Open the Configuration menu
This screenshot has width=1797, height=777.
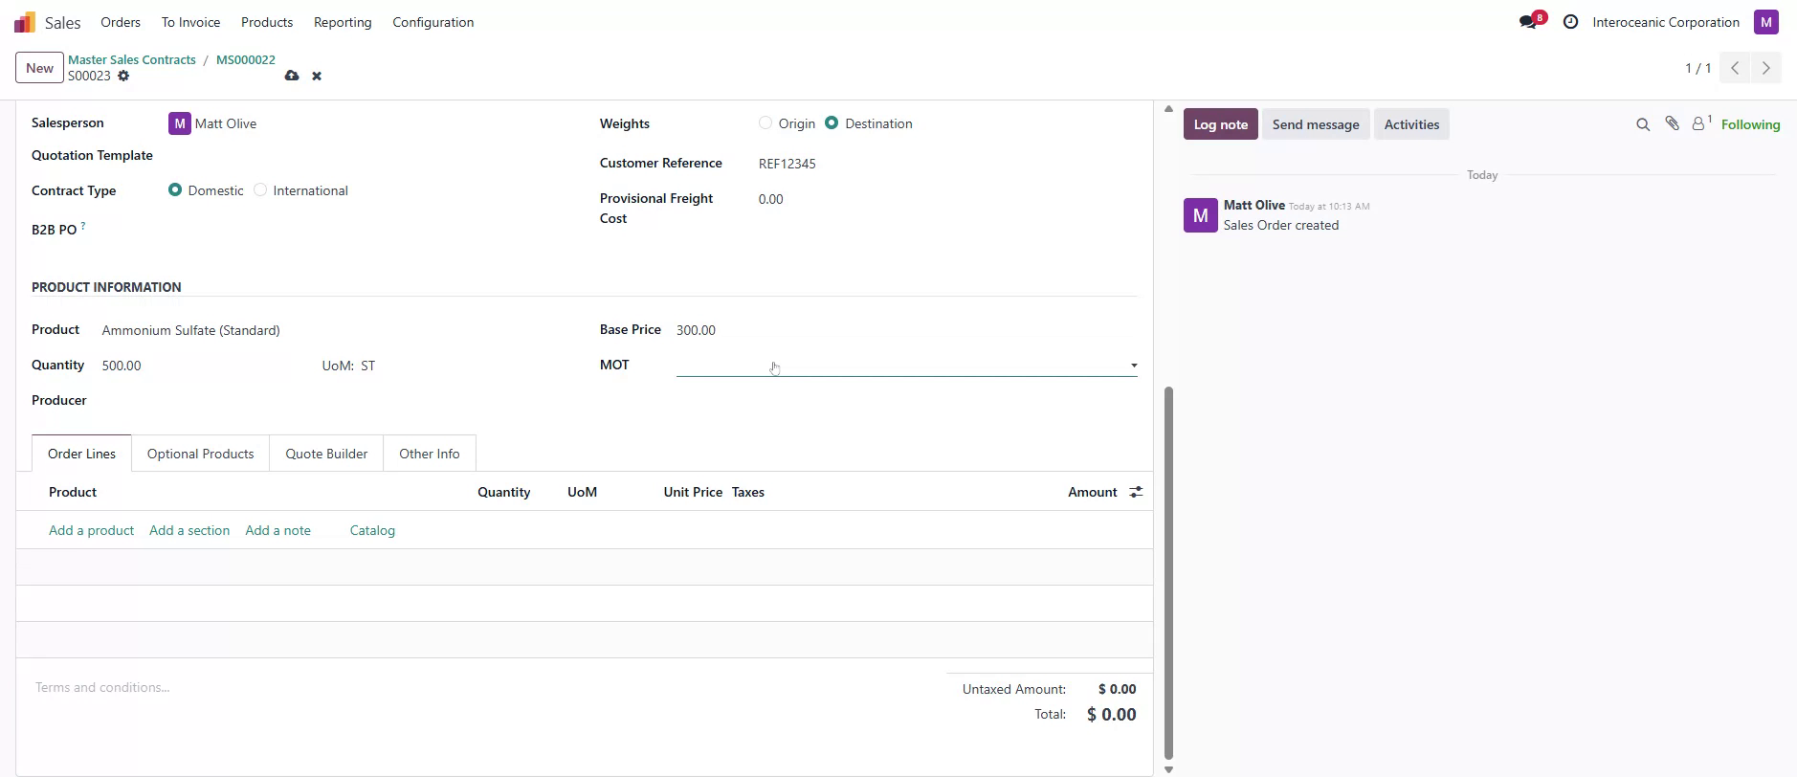click(433, 22)
